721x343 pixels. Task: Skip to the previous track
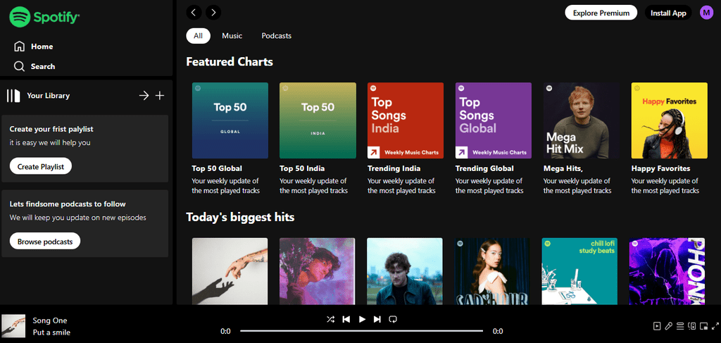(x=346, y=319)
